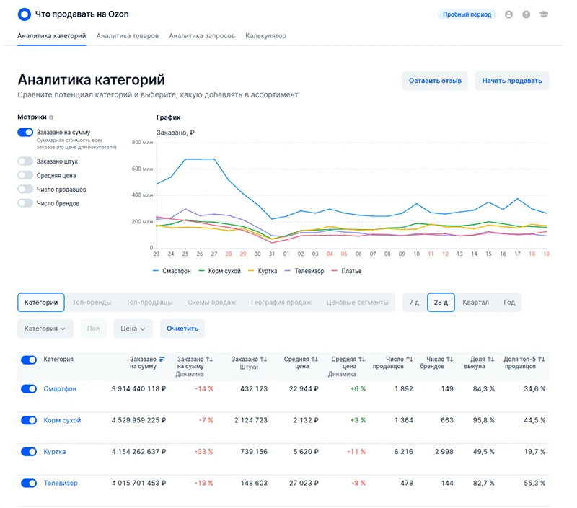Viewport: 577px width, 508px height.
Task: Open the Категория filter dropdown
Action: click(45, 329)
